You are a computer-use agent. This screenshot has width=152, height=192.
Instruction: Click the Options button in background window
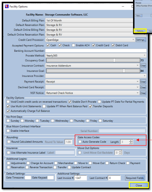(x=140, y=31)
